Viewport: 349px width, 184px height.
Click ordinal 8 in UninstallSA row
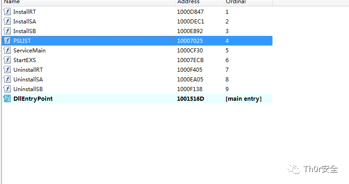[x=227, y=80]
